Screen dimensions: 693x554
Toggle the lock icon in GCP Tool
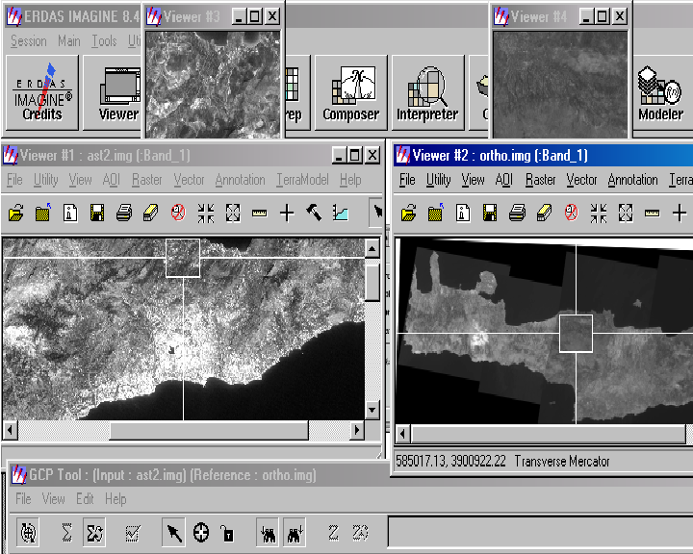coord(227,533)
